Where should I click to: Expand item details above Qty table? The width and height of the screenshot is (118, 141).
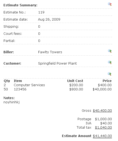(x=110, y=74)
